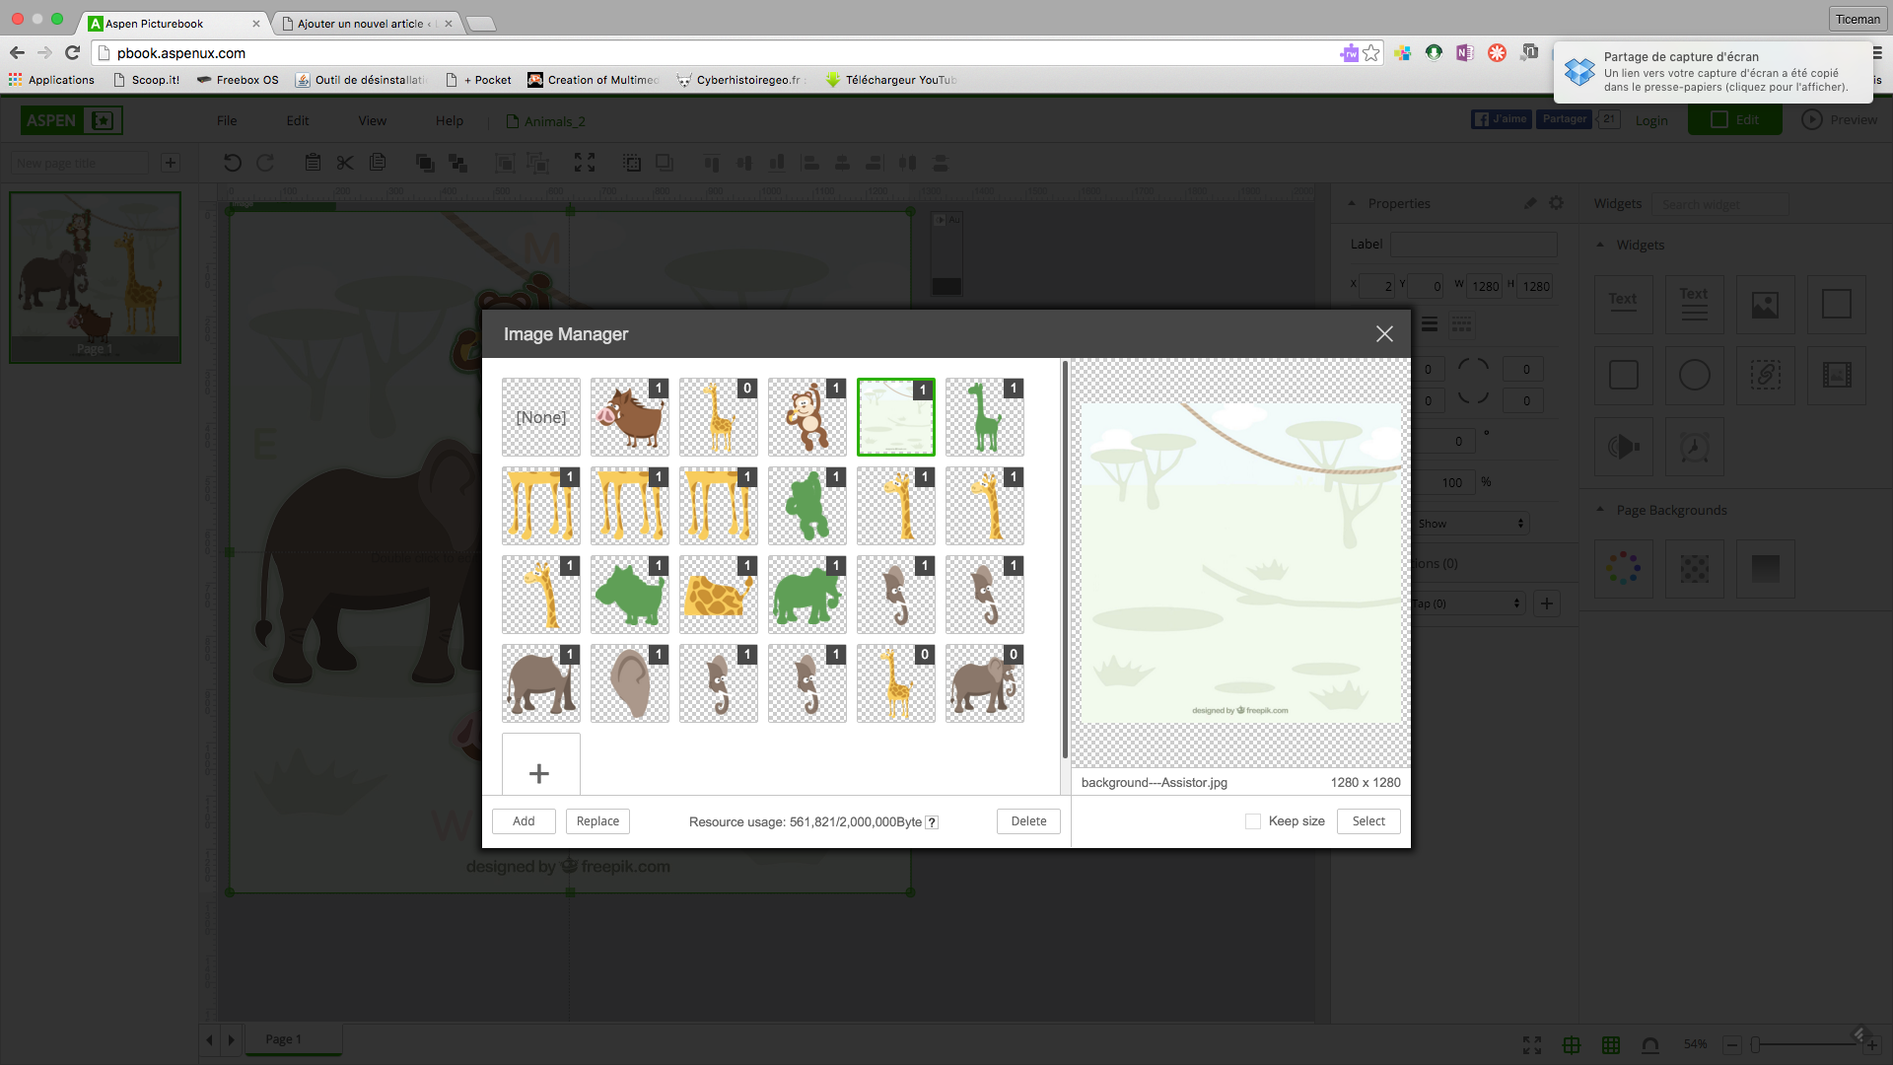
Task: Click the Facebook J'aime button
Action: (1501, 119)
